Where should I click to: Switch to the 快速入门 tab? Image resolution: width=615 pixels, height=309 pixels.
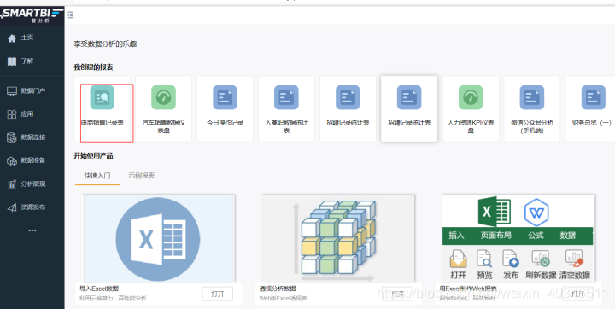click(97, 176)
